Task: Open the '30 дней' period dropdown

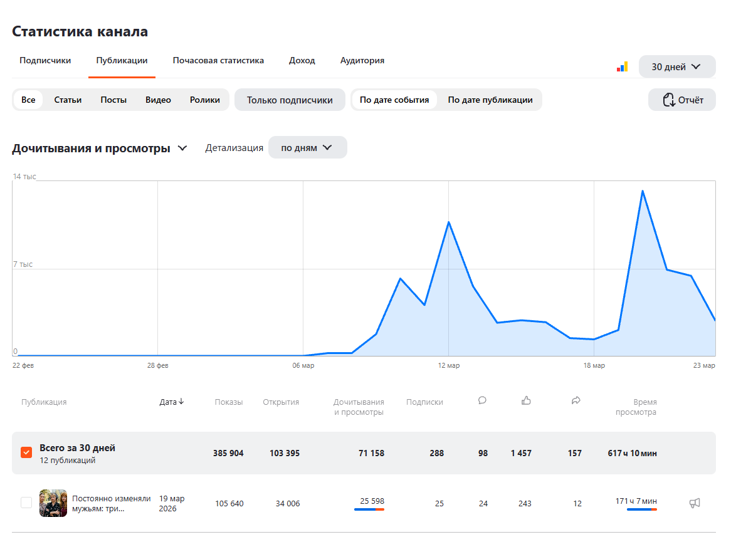Action: 676,67
